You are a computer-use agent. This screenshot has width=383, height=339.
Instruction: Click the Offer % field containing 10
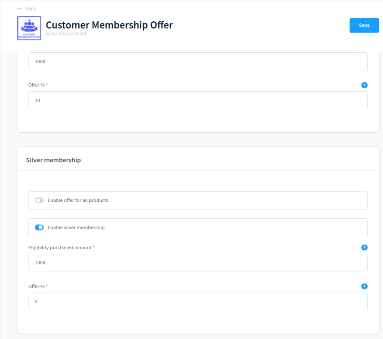[x=198, y=100]
